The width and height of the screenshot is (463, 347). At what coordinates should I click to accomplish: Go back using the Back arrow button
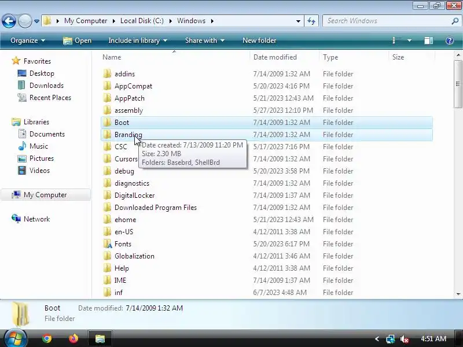(x=9, y=21)
